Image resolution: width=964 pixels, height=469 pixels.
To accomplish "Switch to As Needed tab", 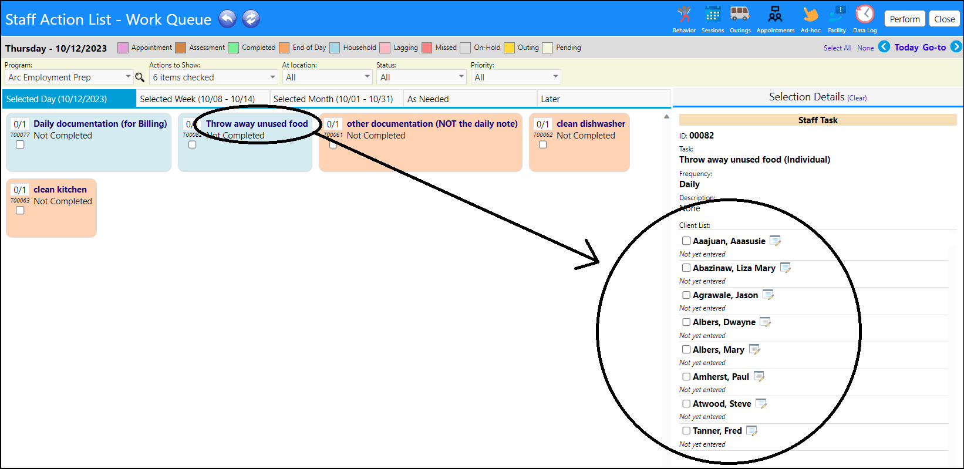I will coord(470,99).
